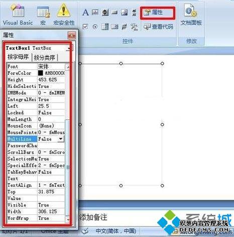This screenshot has height=237, width=234.
Task: Select the IntegralHeight property row
Action: pos(36,99)
